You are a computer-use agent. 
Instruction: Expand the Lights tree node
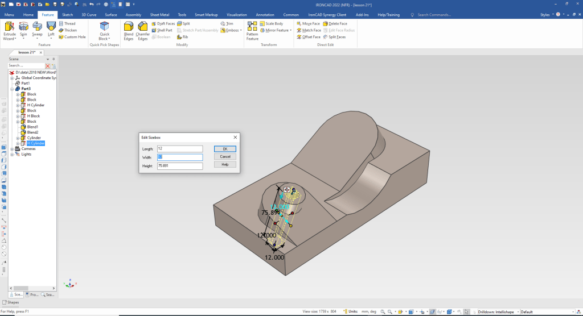pyautogui.click(x=12, y=154)
